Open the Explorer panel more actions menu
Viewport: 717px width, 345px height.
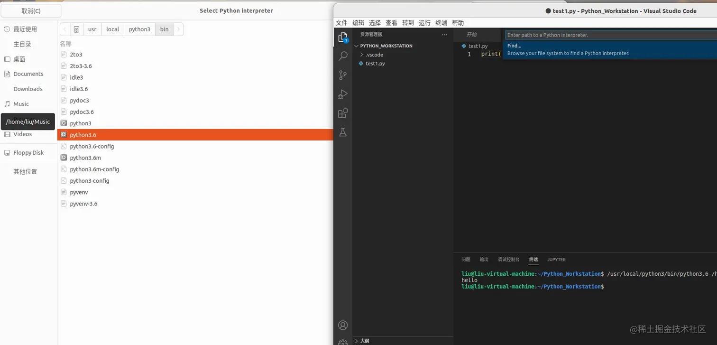click(x=444, y=35)
